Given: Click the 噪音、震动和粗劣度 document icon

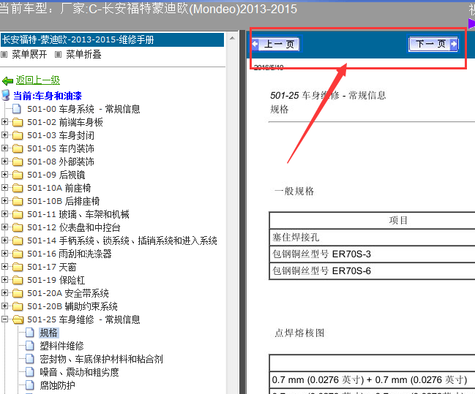Looking at the screenshot, I should [x=30, y=371].
